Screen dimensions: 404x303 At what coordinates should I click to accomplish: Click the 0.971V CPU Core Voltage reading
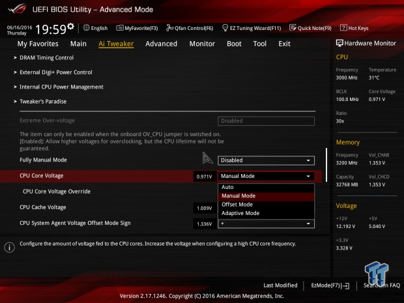(x=205, y=177)
